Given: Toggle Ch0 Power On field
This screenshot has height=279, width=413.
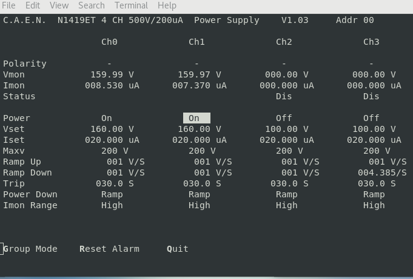Looking at the screenshot, I should point(107,118).
